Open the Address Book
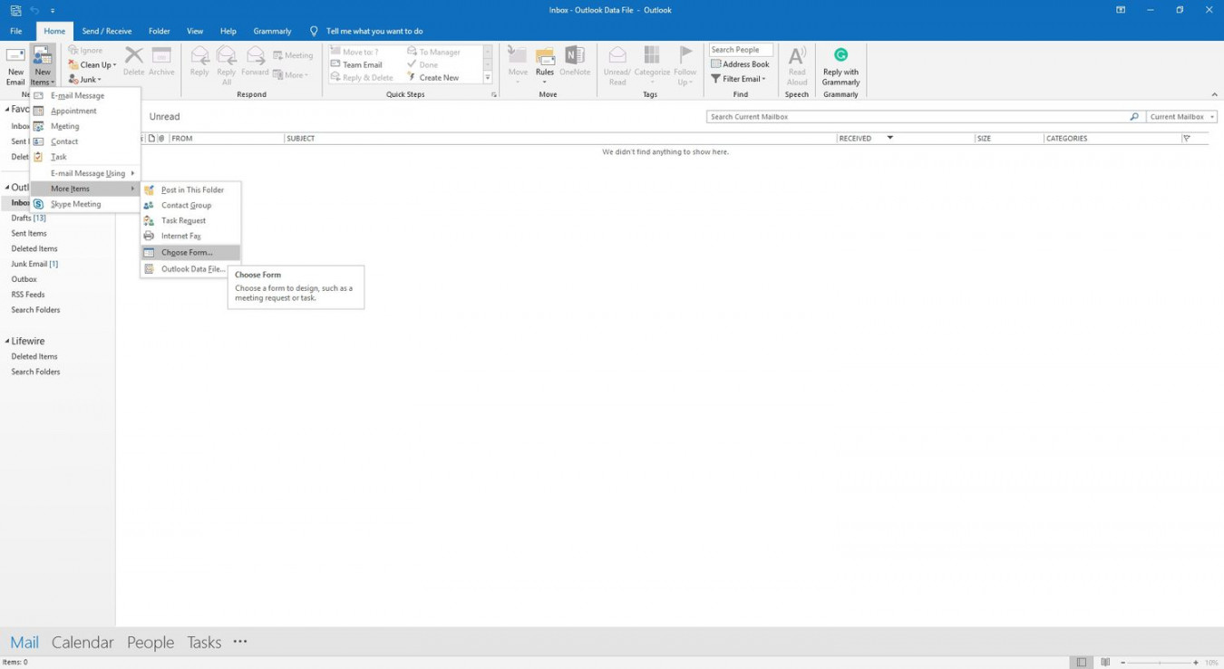Image resolution: width=1224 pixels, height=669 pixels. point(741,64)
